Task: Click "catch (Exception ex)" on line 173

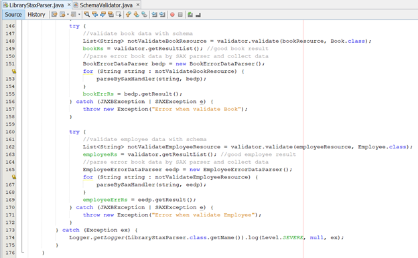Action: point(96,230)
